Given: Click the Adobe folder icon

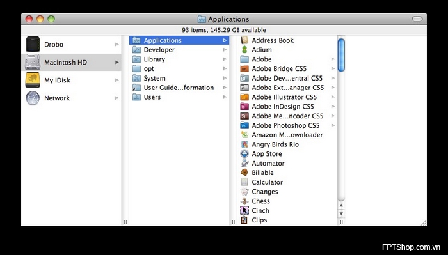Looking at the screenshot, I should point(244,59).
